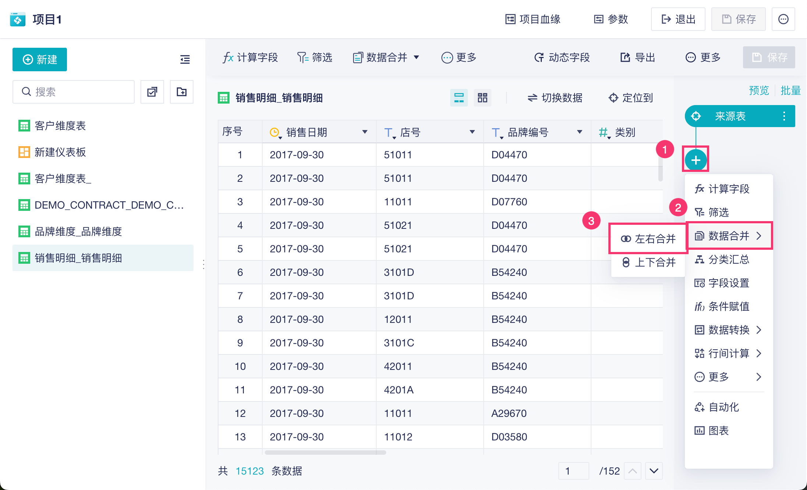Click the multi-select checkbox icon beside the search box

(x=152, y=92)
